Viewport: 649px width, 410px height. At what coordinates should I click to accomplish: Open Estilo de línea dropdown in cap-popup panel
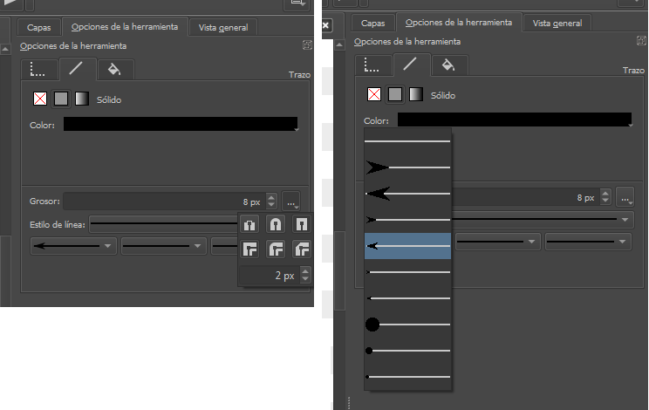163,224
